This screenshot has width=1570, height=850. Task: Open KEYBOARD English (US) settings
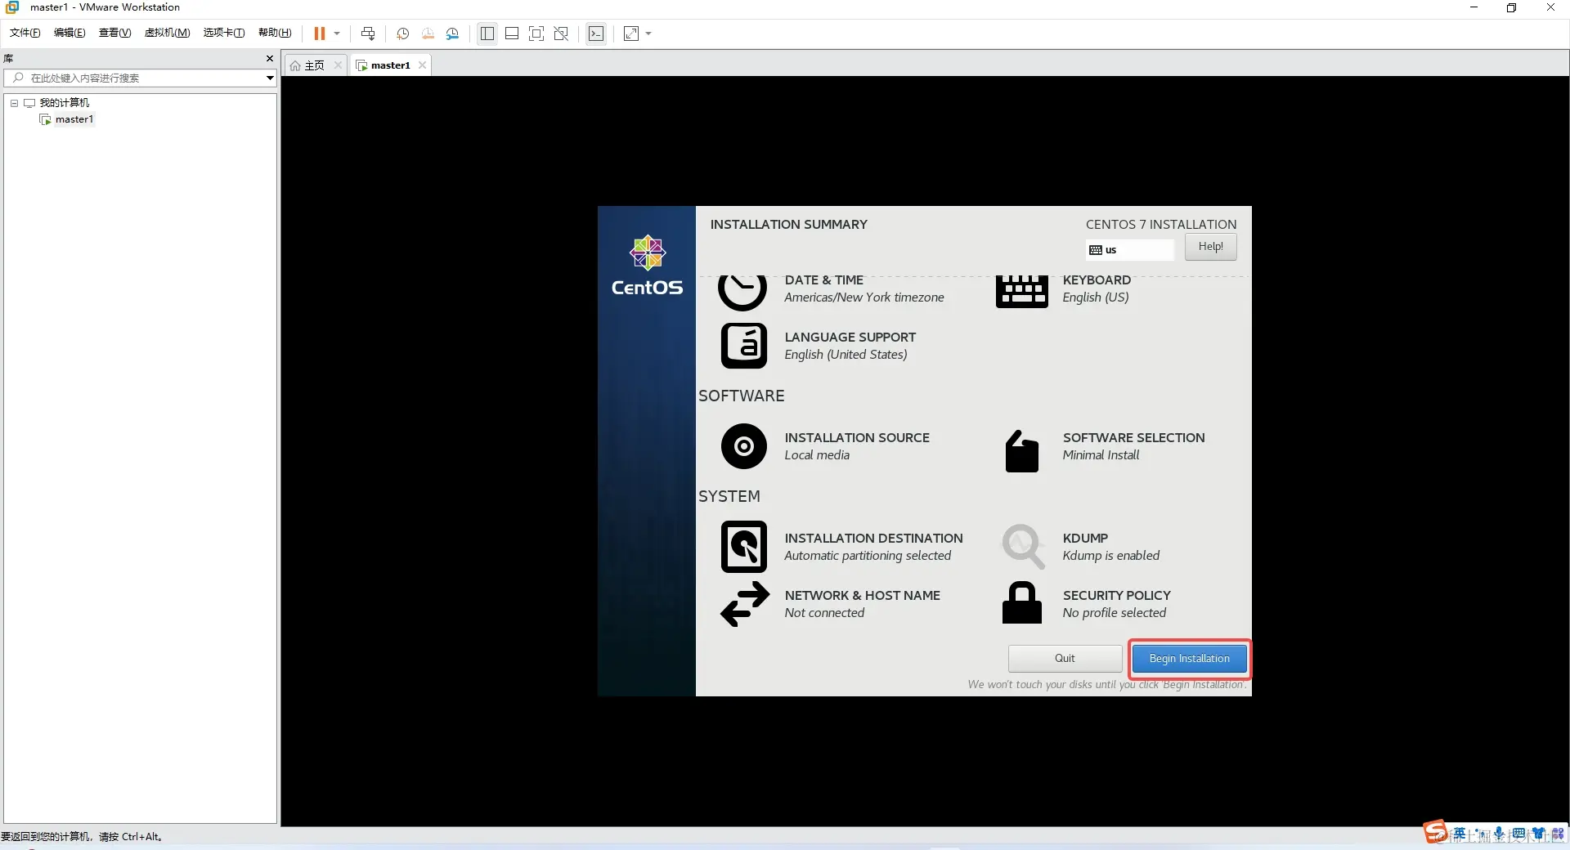[1097, 289]
